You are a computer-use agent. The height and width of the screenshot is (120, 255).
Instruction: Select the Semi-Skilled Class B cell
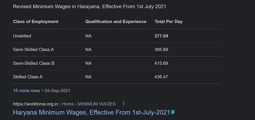[34, 63]
